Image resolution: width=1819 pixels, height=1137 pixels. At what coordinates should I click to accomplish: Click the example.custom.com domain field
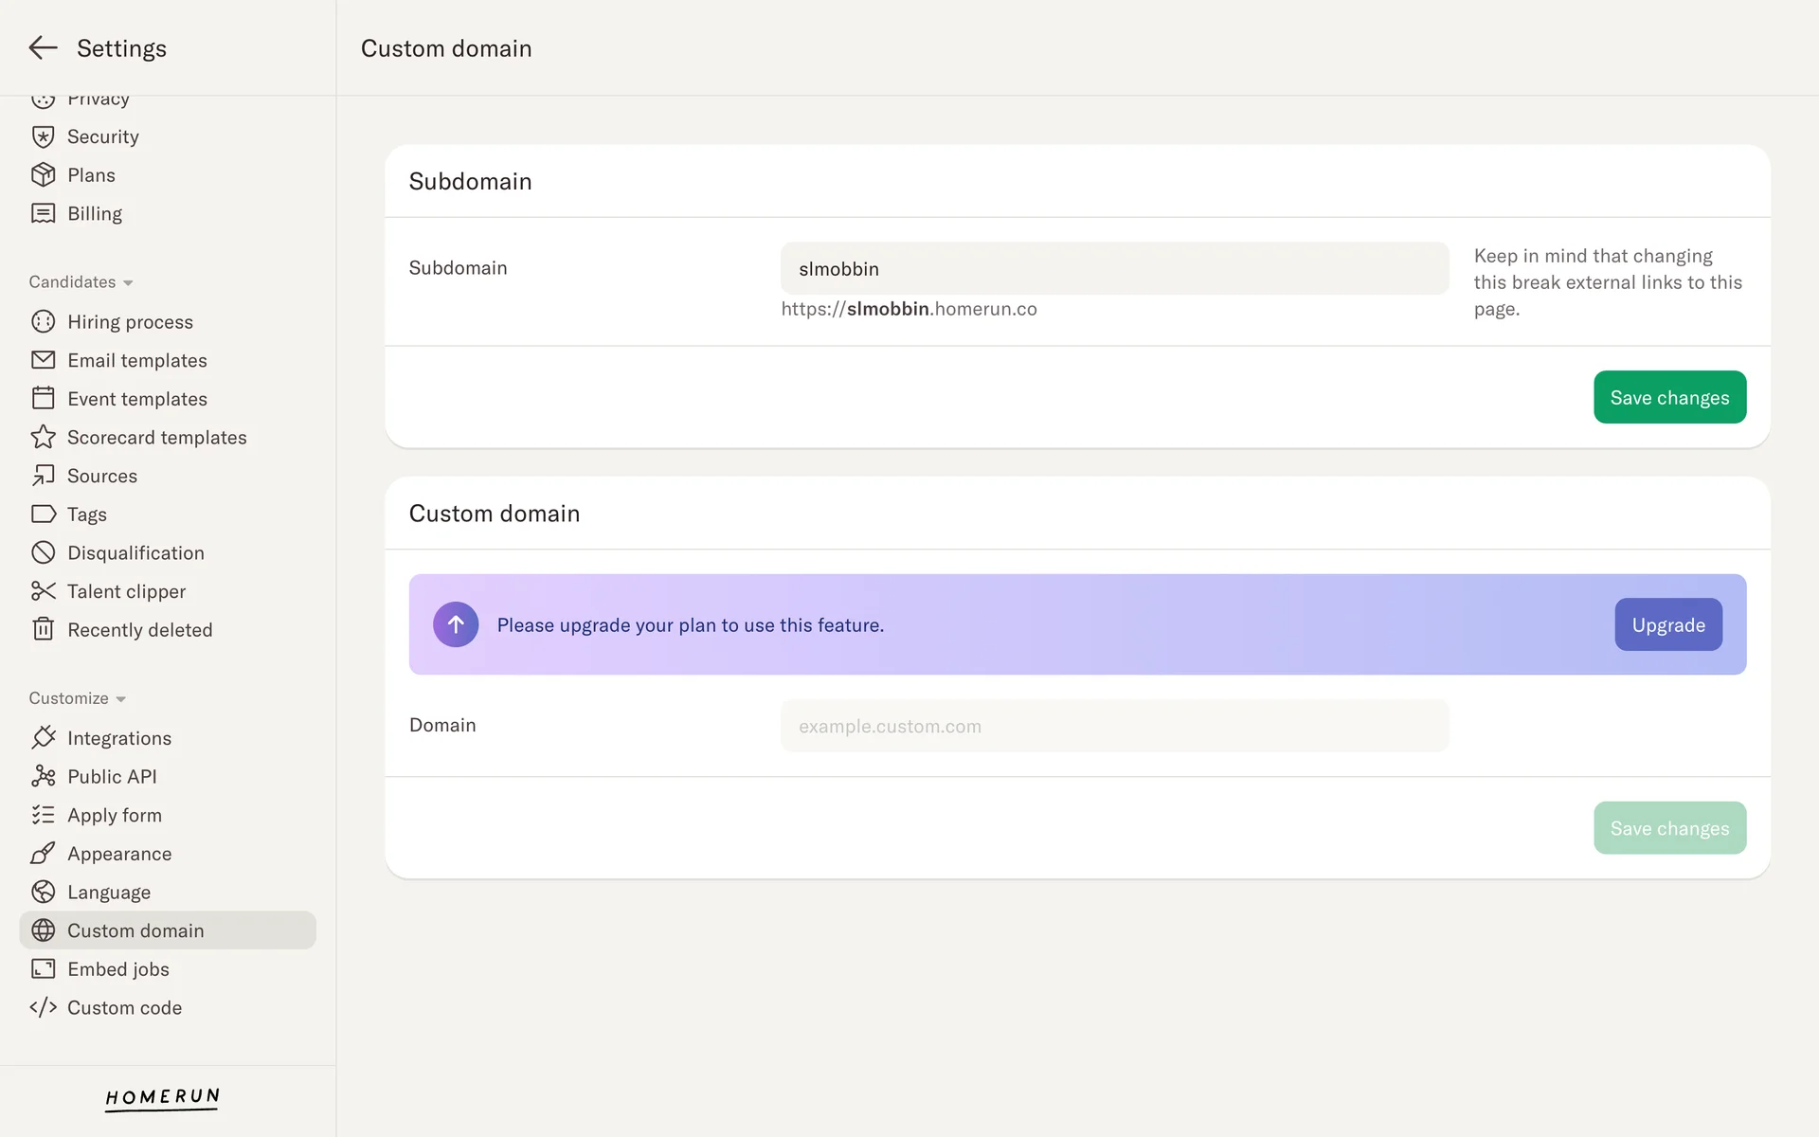(x=1114, y=726)
